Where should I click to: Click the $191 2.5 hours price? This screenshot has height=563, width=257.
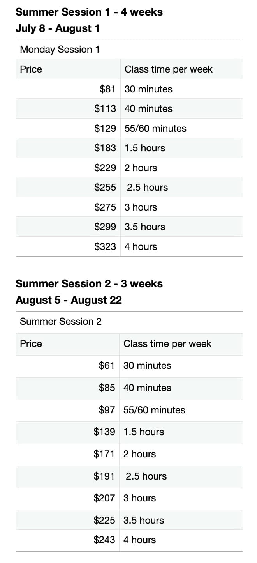point(104,476)
